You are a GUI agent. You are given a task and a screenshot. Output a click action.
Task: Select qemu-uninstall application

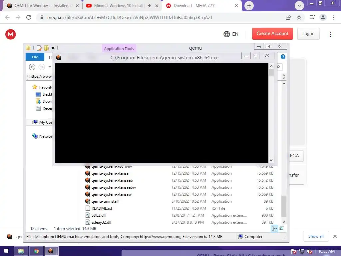105,201
